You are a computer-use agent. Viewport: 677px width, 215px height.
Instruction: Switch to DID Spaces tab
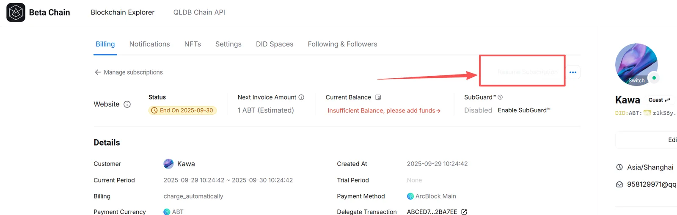[x=275, y=44]
